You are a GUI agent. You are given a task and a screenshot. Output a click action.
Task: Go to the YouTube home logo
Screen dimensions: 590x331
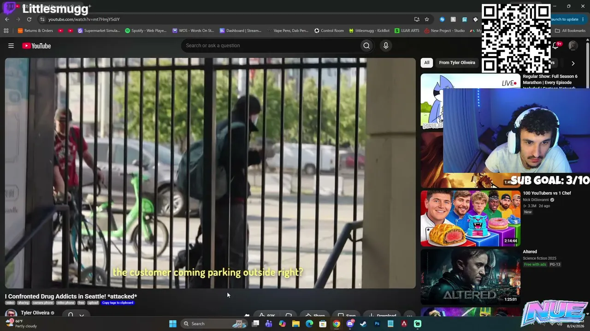[36, 46]
